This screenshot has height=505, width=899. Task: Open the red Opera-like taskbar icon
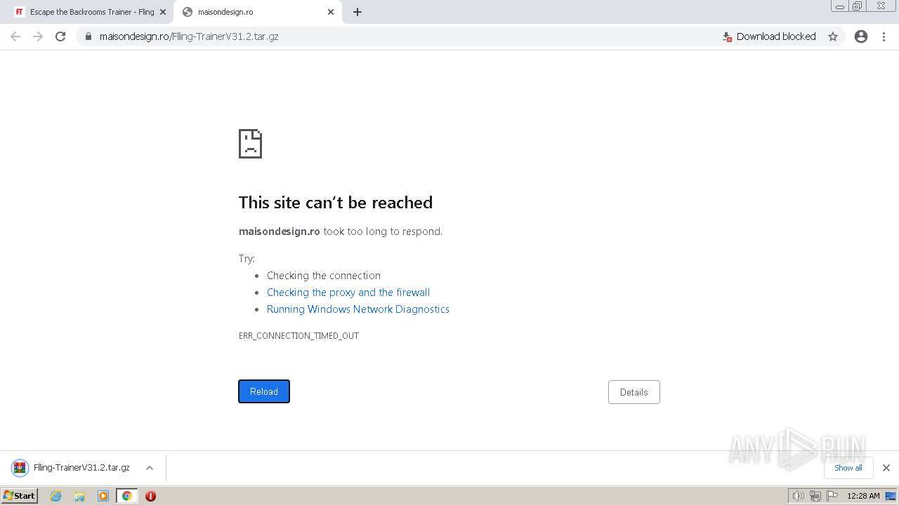tap(150, 496)
